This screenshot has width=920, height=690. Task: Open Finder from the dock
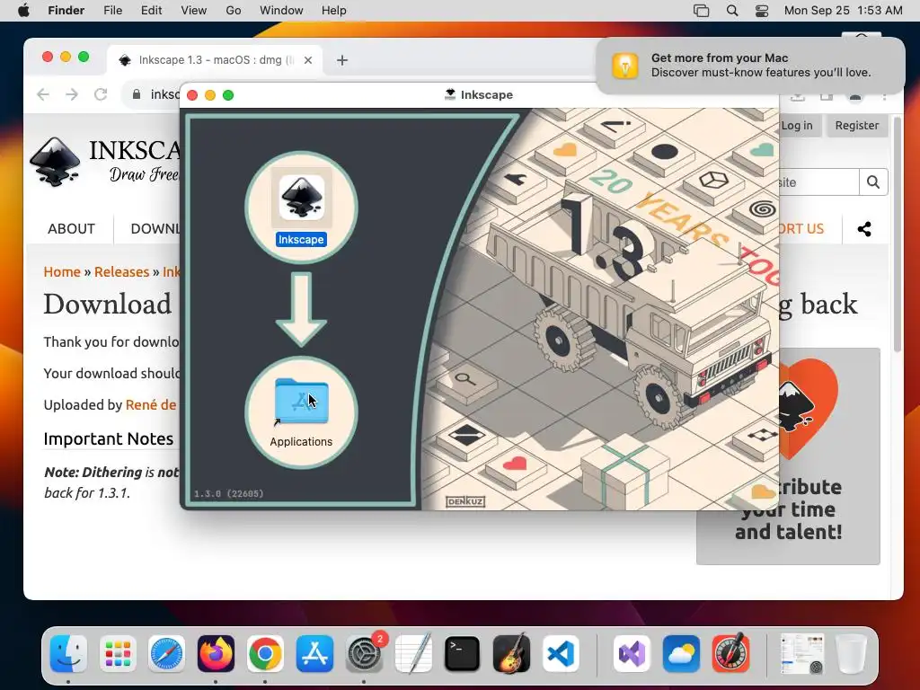68,654
